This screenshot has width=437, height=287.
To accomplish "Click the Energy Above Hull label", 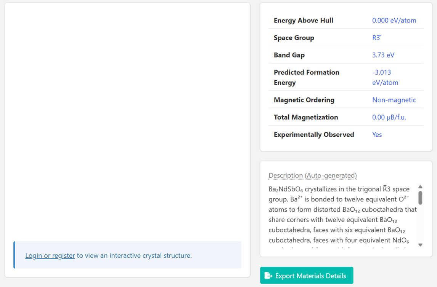I will tap(303, 21).
